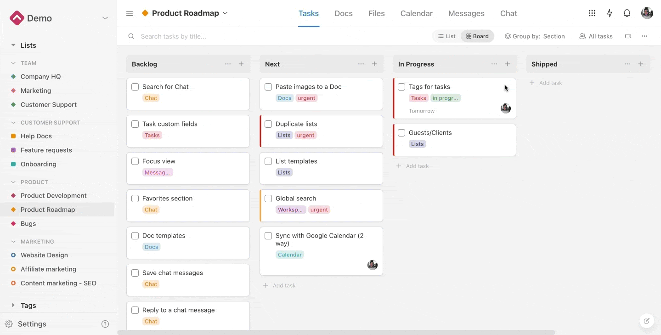Open the Product Roadmap title dropdown

pyautogui.click(x=225, y=13)
